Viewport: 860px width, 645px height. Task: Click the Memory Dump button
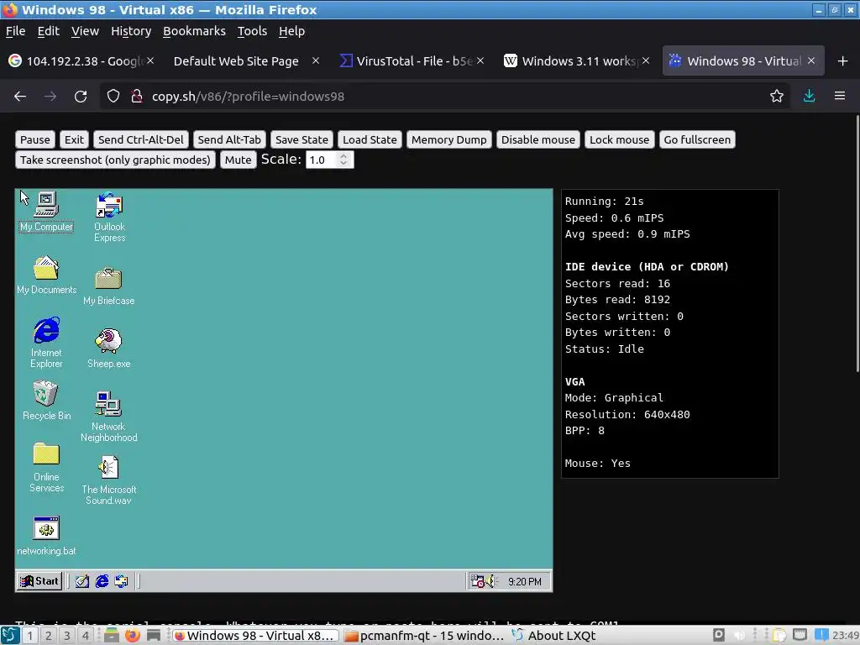pos(449,140)
